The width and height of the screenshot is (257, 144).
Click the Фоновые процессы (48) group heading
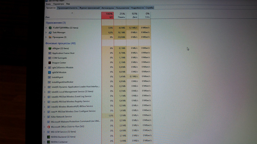point(60,43)
